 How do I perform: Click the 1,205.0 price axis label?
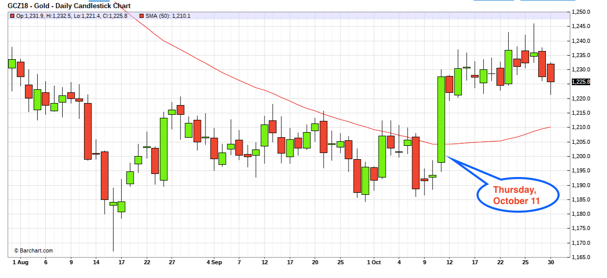581,142
